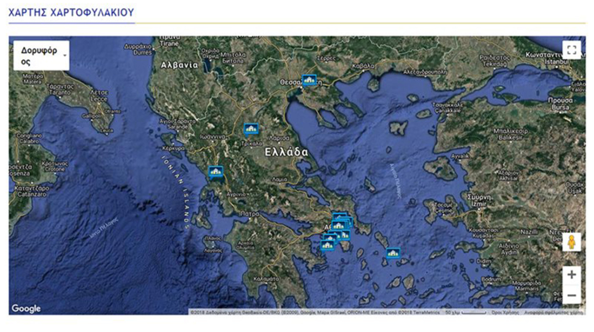Click the topmost marker in the Athens cluster
This screenshot has height=332, width=594.
(339, 216)
